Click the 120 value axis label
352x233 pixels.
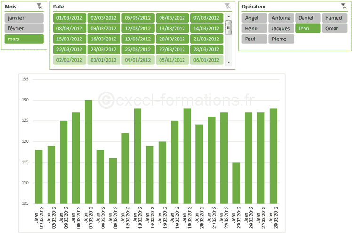[25, 141]
